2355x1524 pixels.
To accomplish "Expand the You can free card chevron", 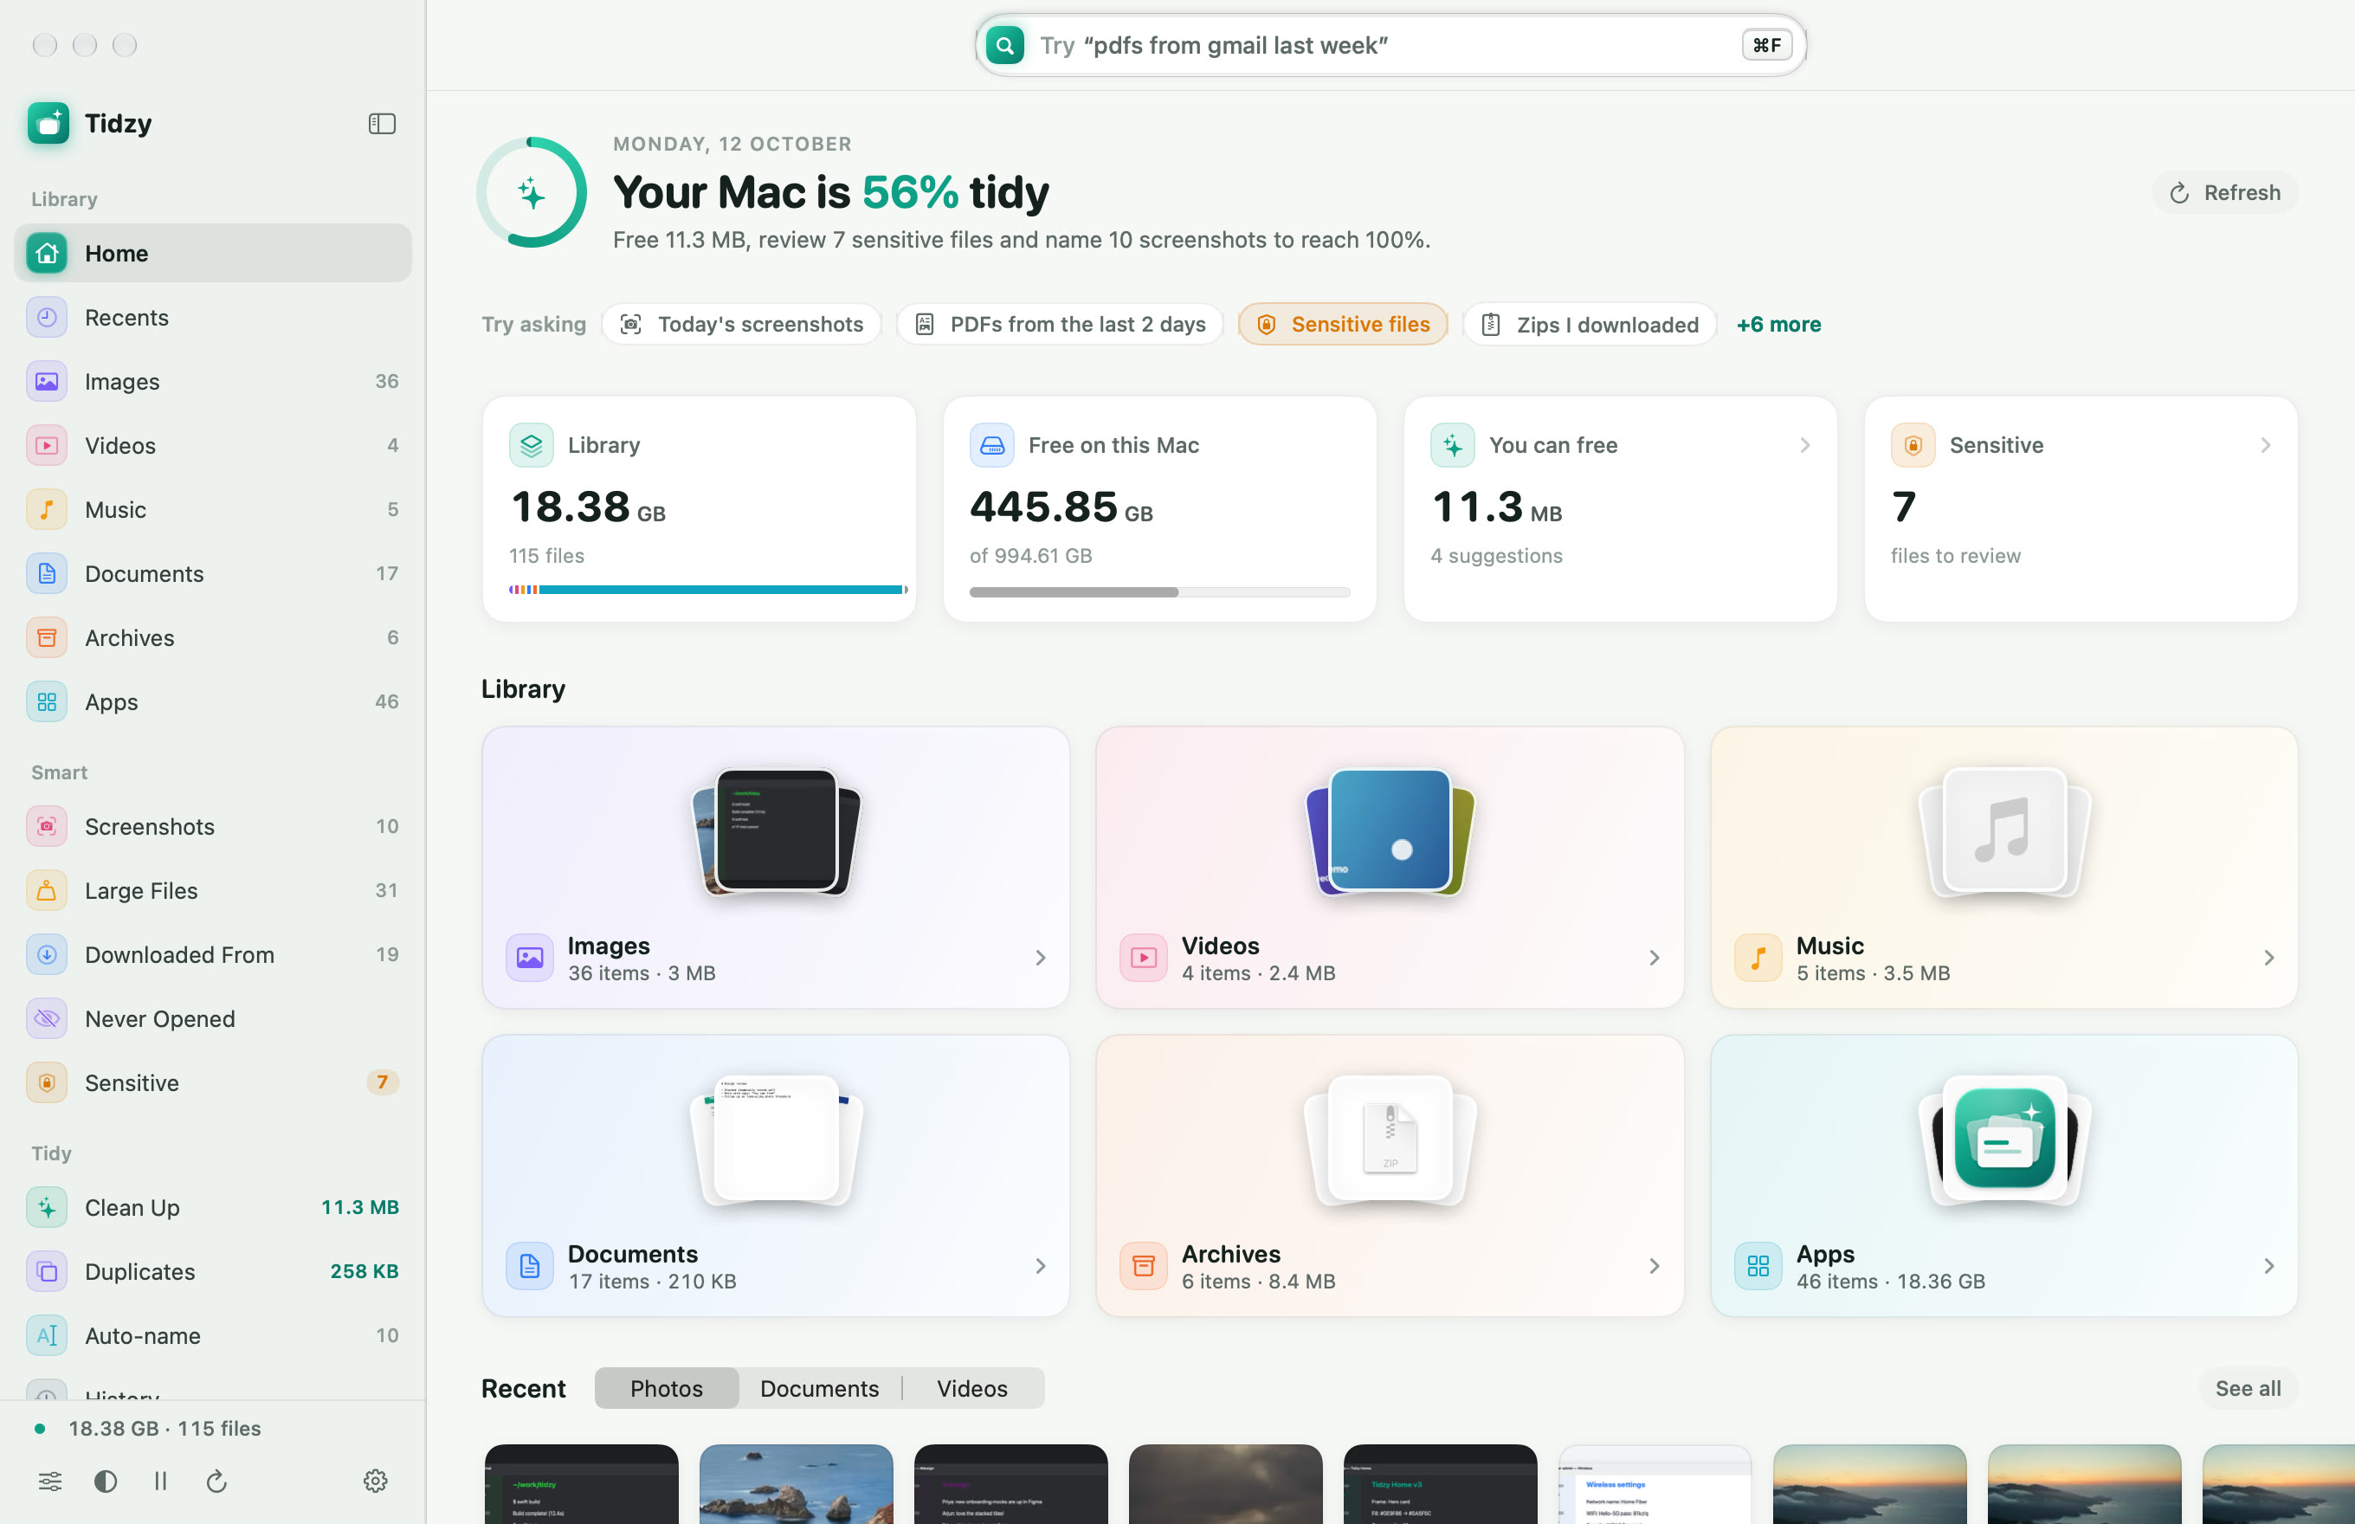I will point(1805,445).
